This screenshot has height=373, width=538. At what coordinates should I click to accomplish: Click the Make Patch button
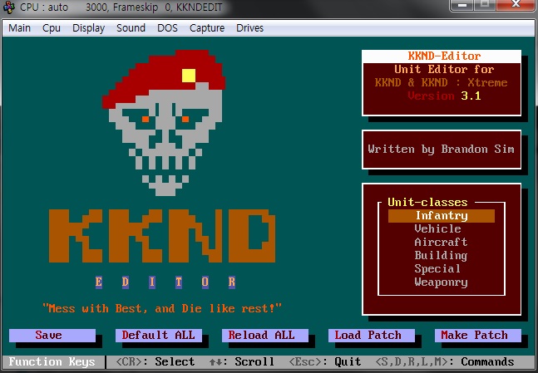click(474, 336)
